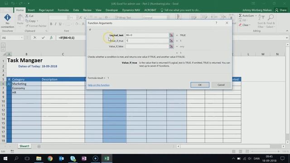
Task: Collapse the ribbon with the up chevron
Action: point(287,31)
